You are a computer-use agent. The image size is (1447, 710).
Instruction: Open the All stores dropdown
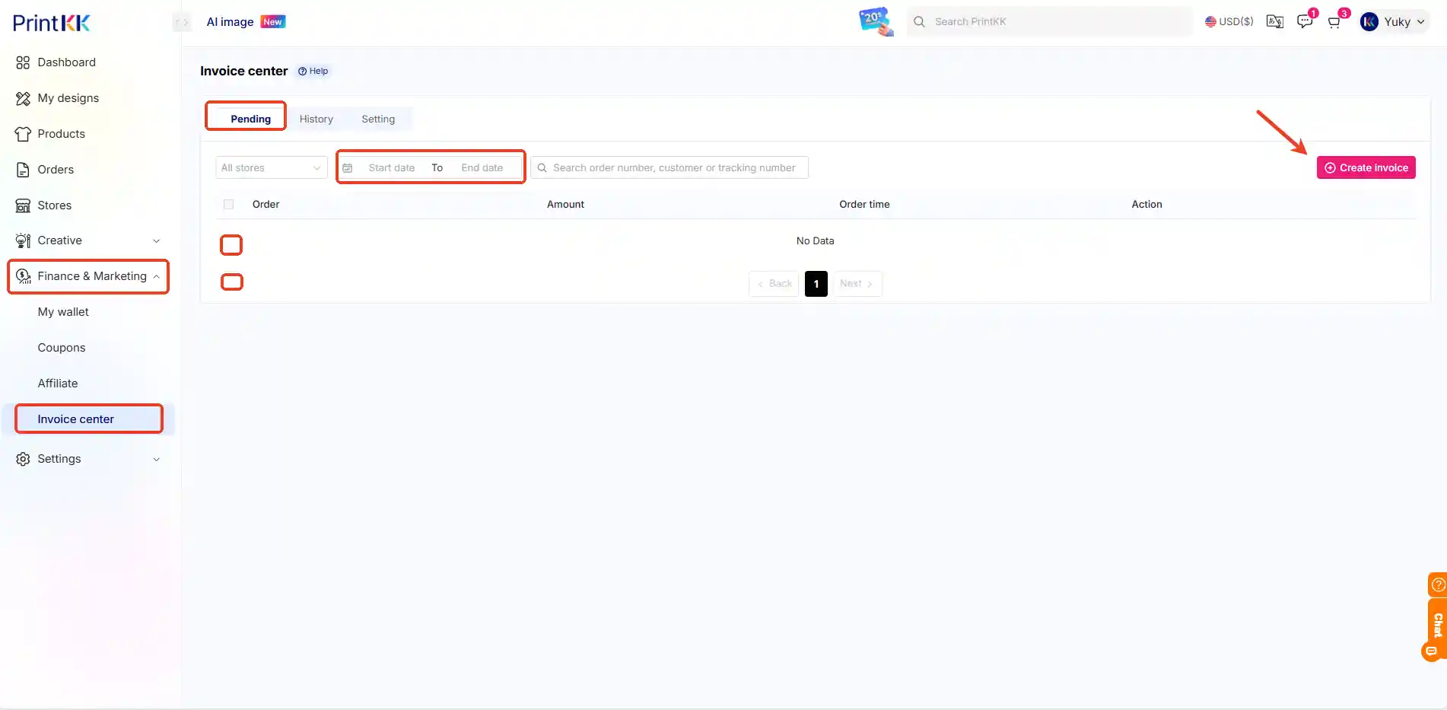pos(271,167)
